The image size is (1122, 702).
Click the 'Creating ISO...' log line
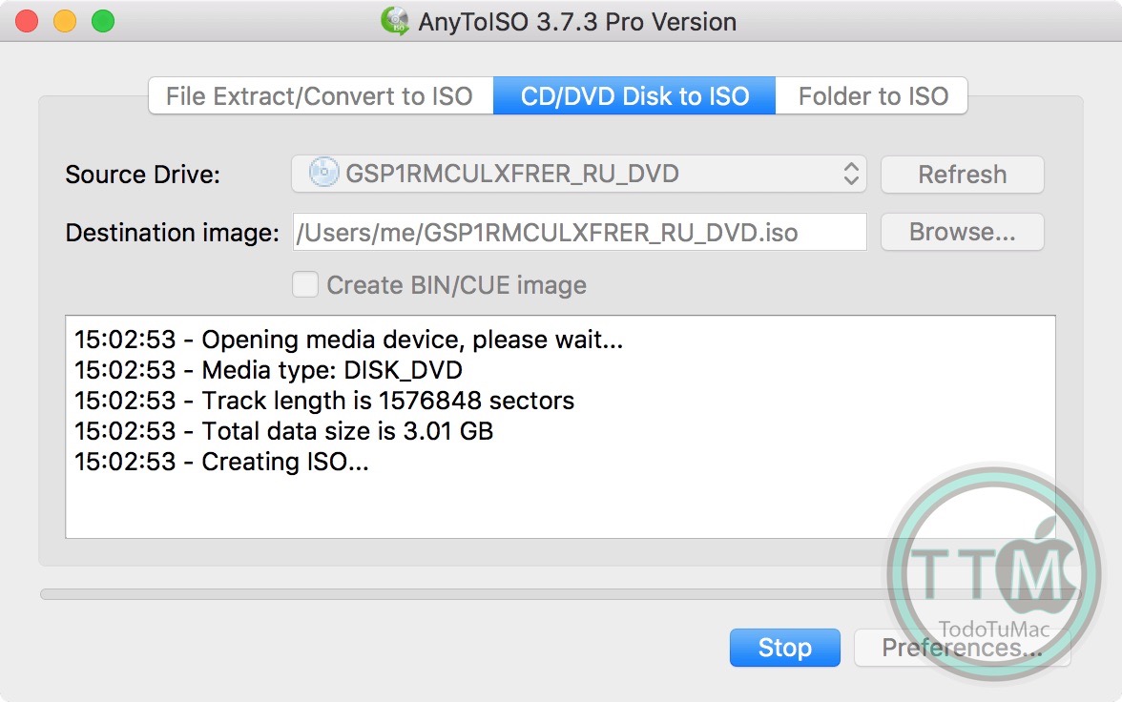(x=221, y=462)
